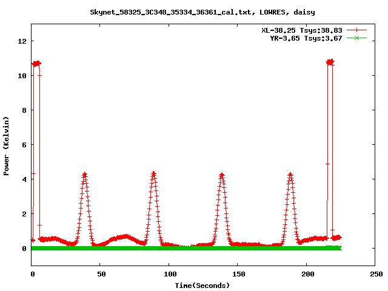The height and width of the screenshot is (291, 388).
Task: Click y-axis tick label 4
Action: (24, 179)
